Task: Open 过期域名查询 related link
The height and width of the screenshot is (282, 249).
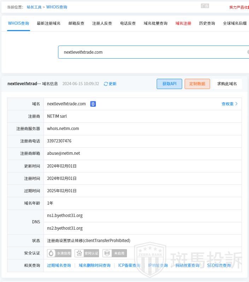Action: pos(59,265)
